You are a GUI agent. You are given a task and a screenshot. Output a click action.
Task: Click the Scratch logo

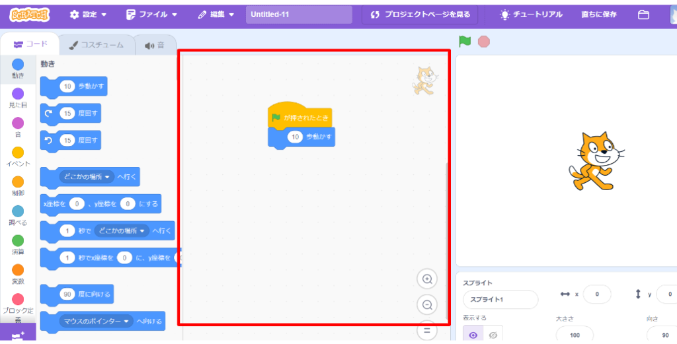click(30, 15)
